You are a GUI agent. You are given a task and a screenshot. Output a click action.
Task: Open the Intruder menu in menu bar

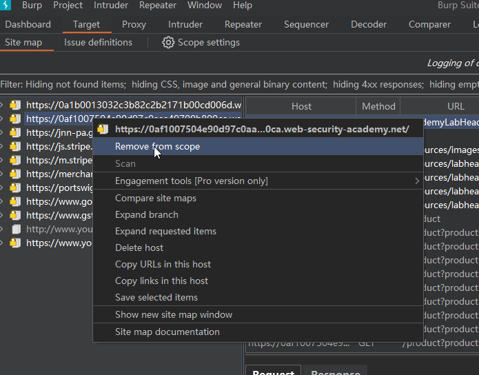(x=110, y=6)
